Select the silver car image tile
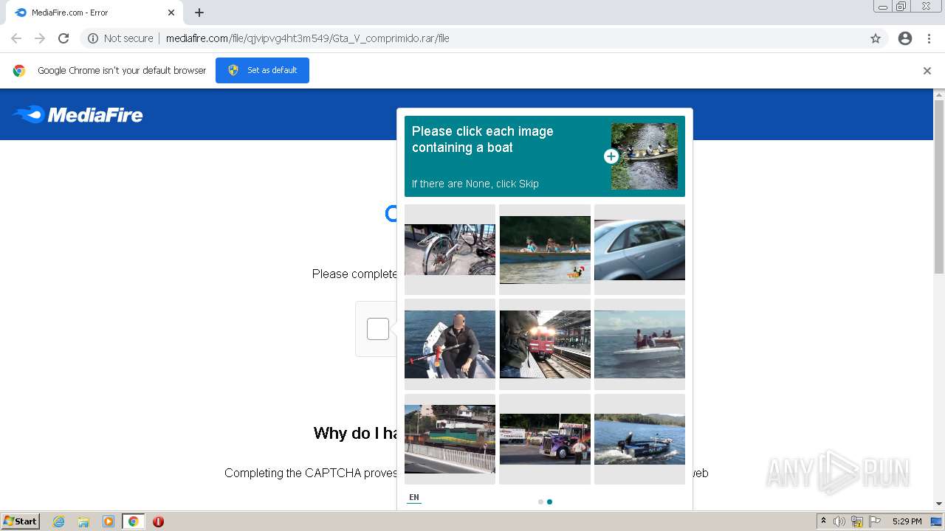 pos(639,249)
